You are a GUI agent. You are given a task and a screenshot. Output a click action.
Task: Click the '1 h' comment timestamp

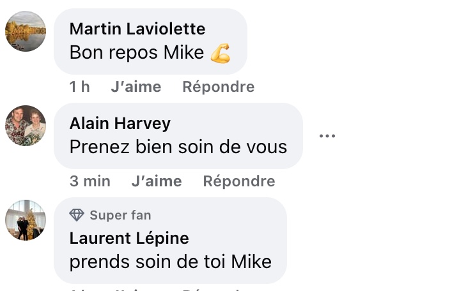click(x=79, y=87)
